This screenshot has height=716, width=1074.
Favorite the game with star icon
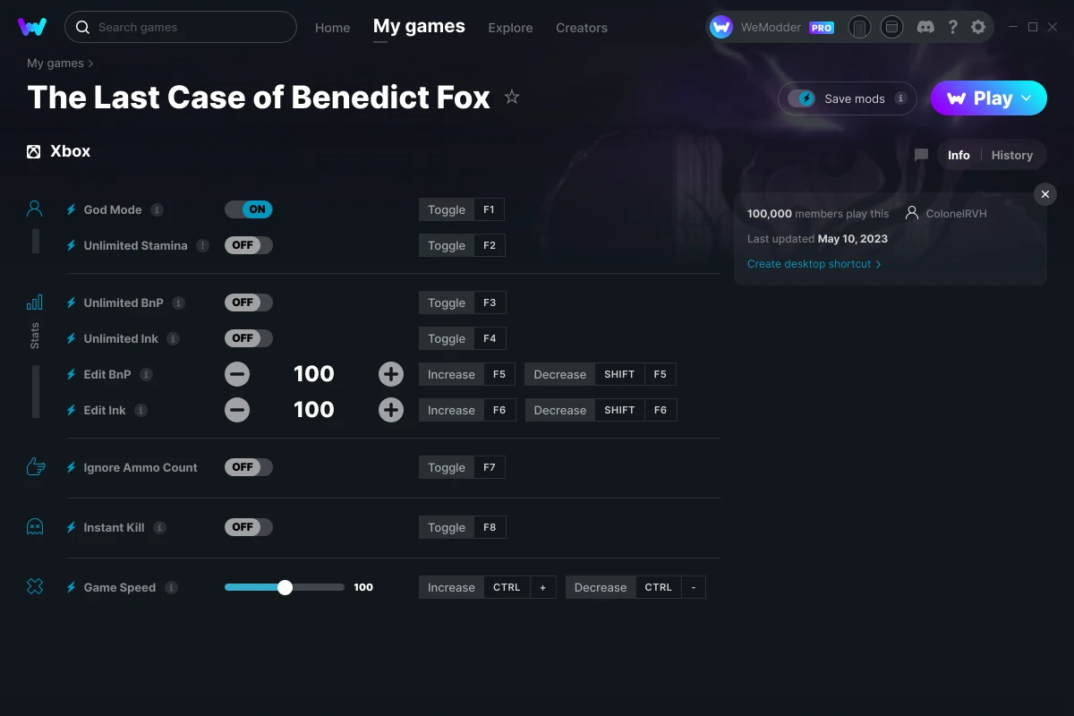pyautogui.click(x=512, y=97)
